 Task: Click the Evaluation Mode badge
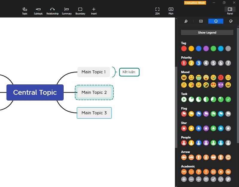pos(195,3)
